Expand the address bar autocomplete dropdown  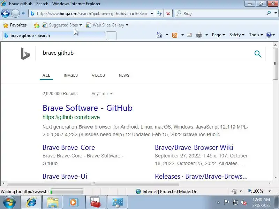(152, 14)
